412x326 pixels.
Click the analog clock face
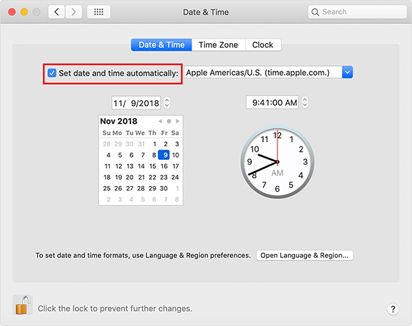277,162
